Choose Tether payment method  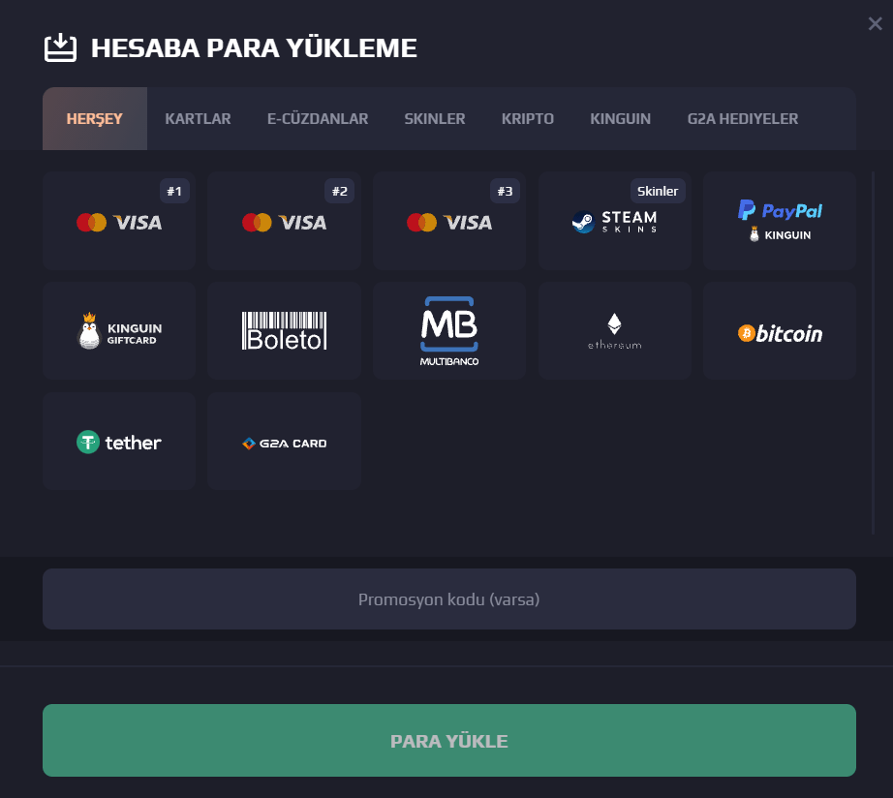pos(119,441)
